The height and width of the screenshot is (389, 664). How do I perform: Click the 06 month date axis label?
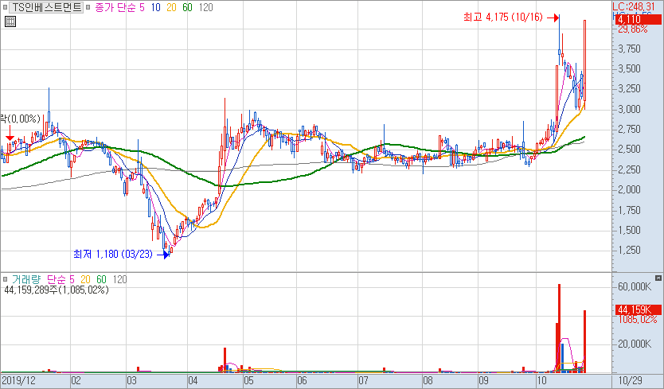tap(302, 380)
